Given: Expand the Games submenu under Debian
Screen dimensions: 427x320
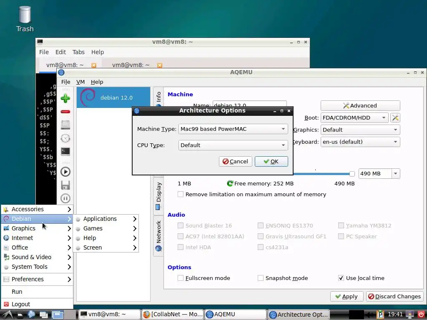Looking at the screenshot, I should (106, 229).
